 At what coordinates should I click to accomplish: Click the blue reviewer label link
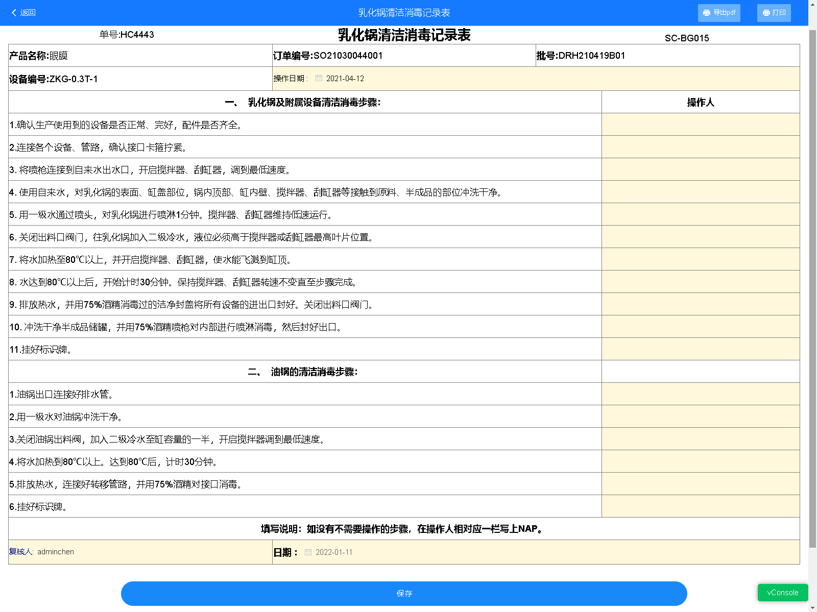pos(20,552)
